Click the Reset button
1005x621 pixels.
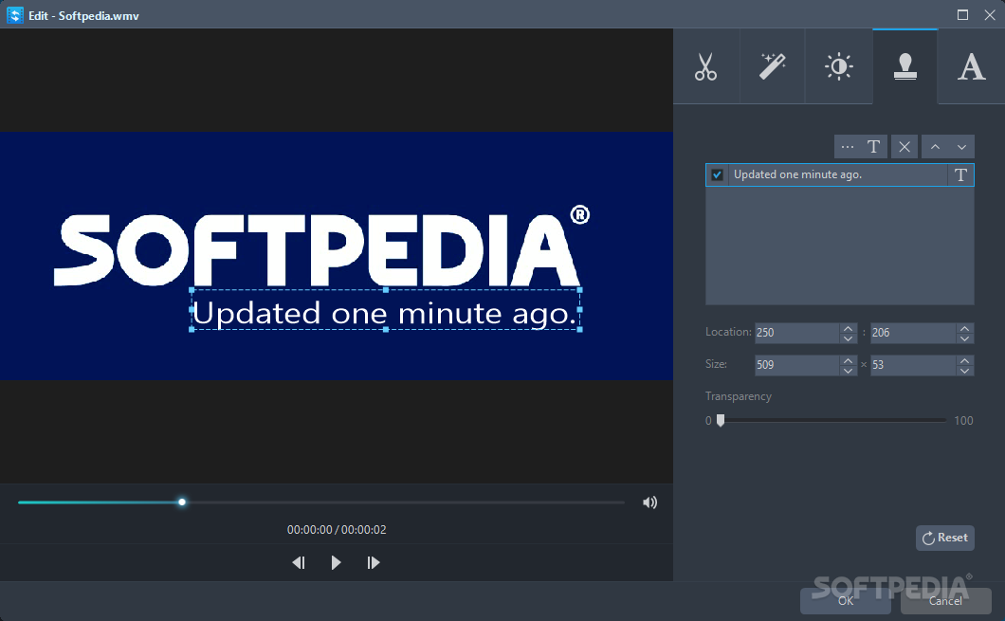[x=944, y=538]
